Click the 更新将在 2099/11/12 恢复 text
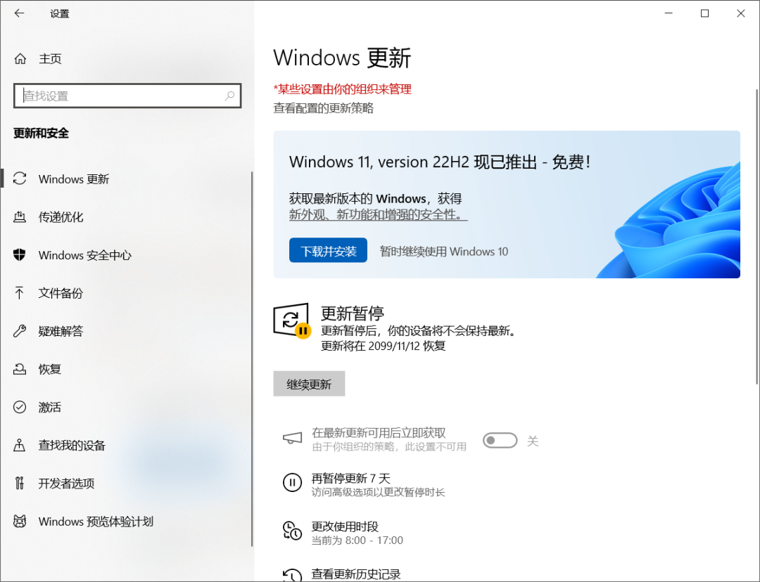Screen dimensions: 760x582 coord(383,347)
